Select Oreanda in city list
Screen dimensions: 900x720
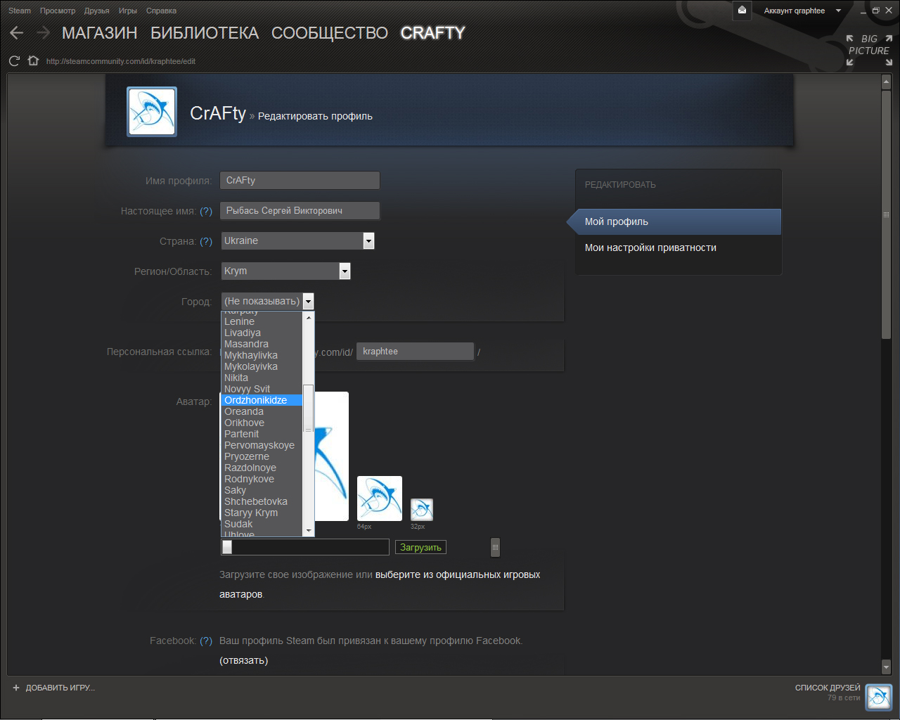[262, 411]
